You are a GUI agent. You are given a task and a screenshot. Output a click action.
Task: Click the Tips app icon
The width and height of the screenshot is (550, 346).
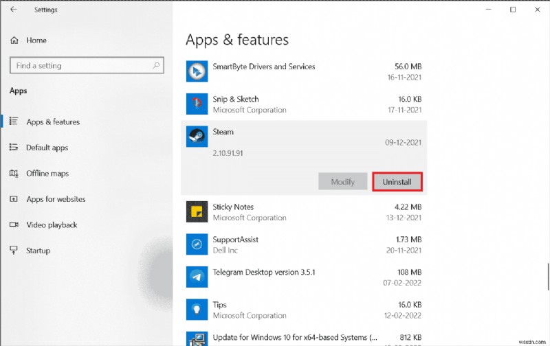tap(197, 309)
